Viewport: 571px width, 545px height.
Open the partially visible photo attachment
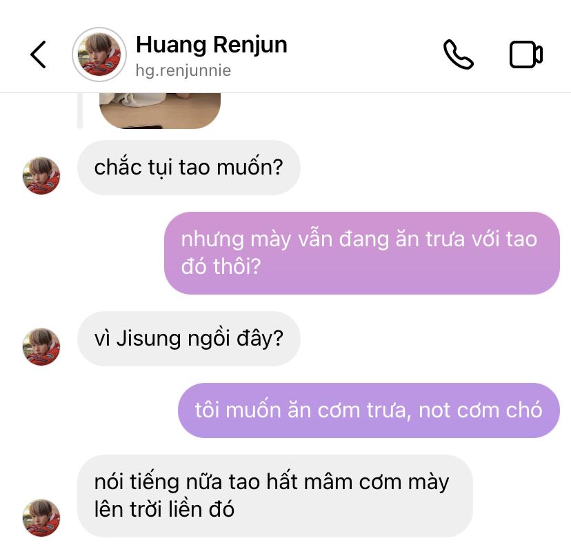[160, 111]
